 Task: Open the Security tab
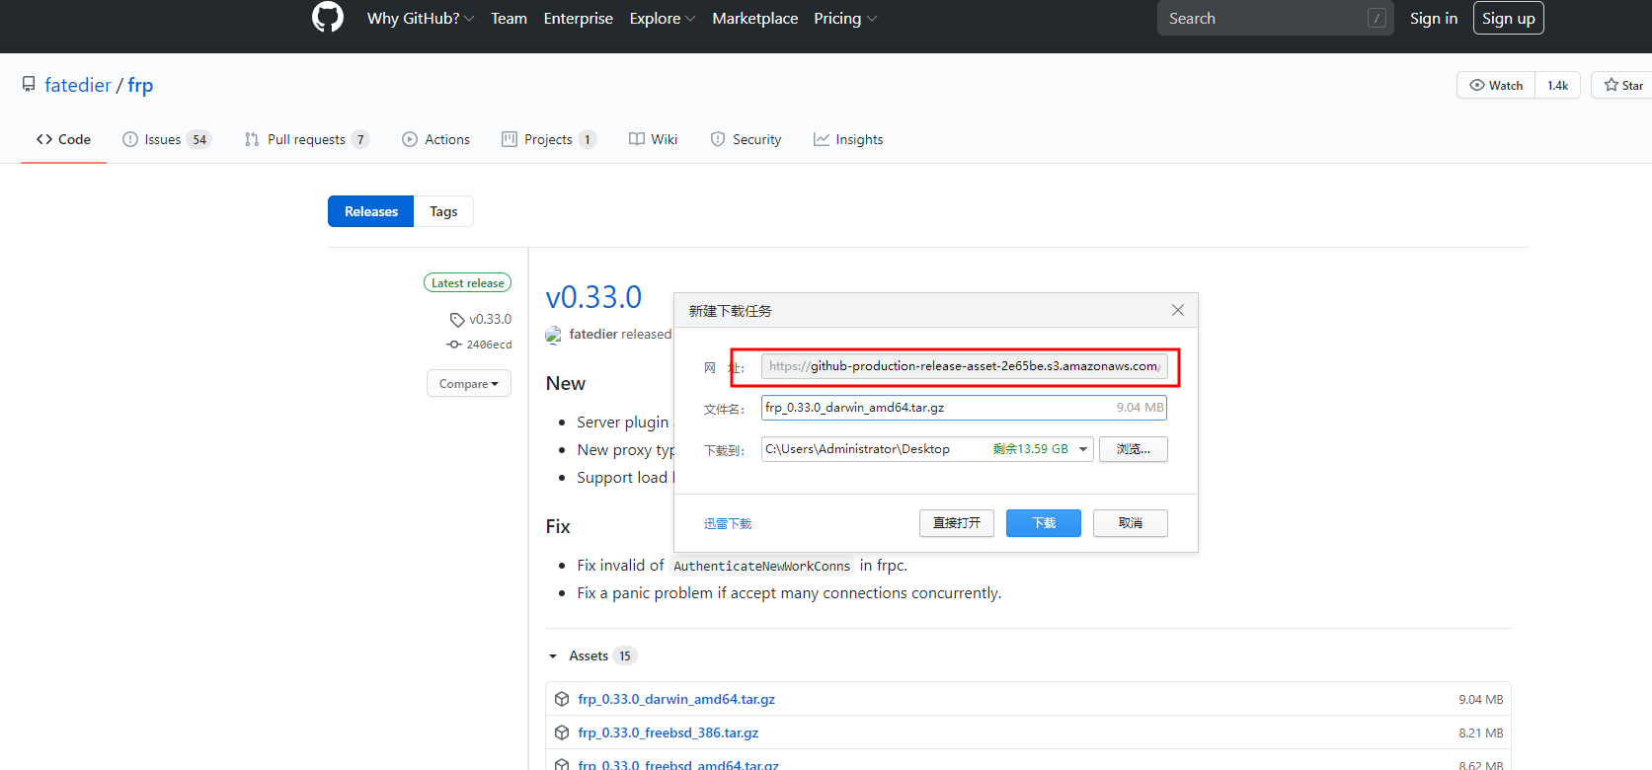pyautogui.click(x=746, y=139)
